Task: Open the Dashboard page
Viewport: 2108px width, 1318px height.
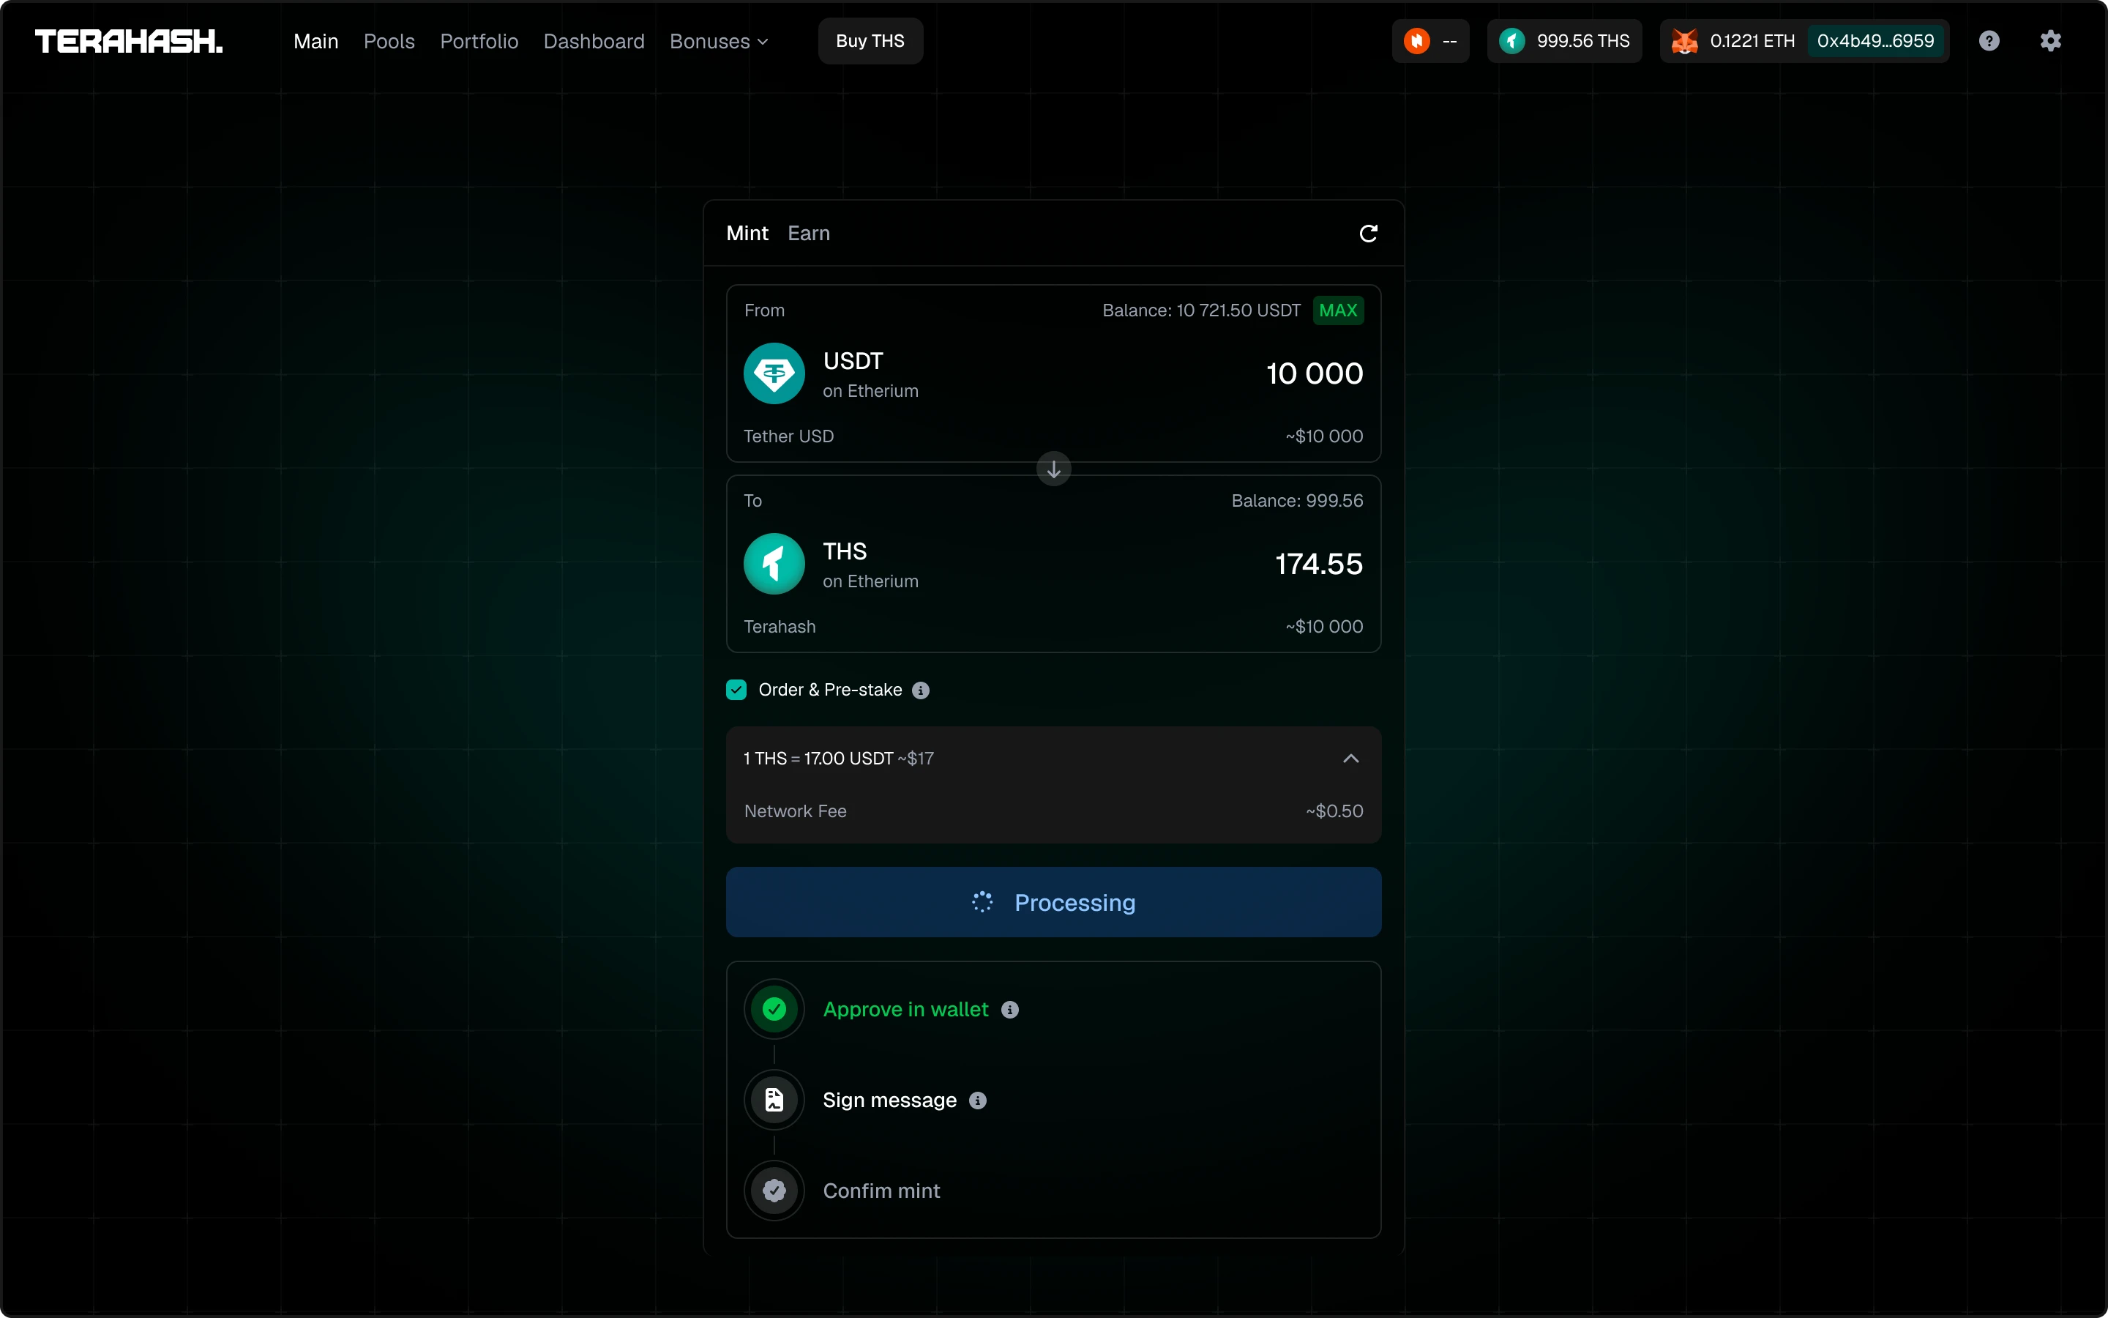Action: [594, 41]
